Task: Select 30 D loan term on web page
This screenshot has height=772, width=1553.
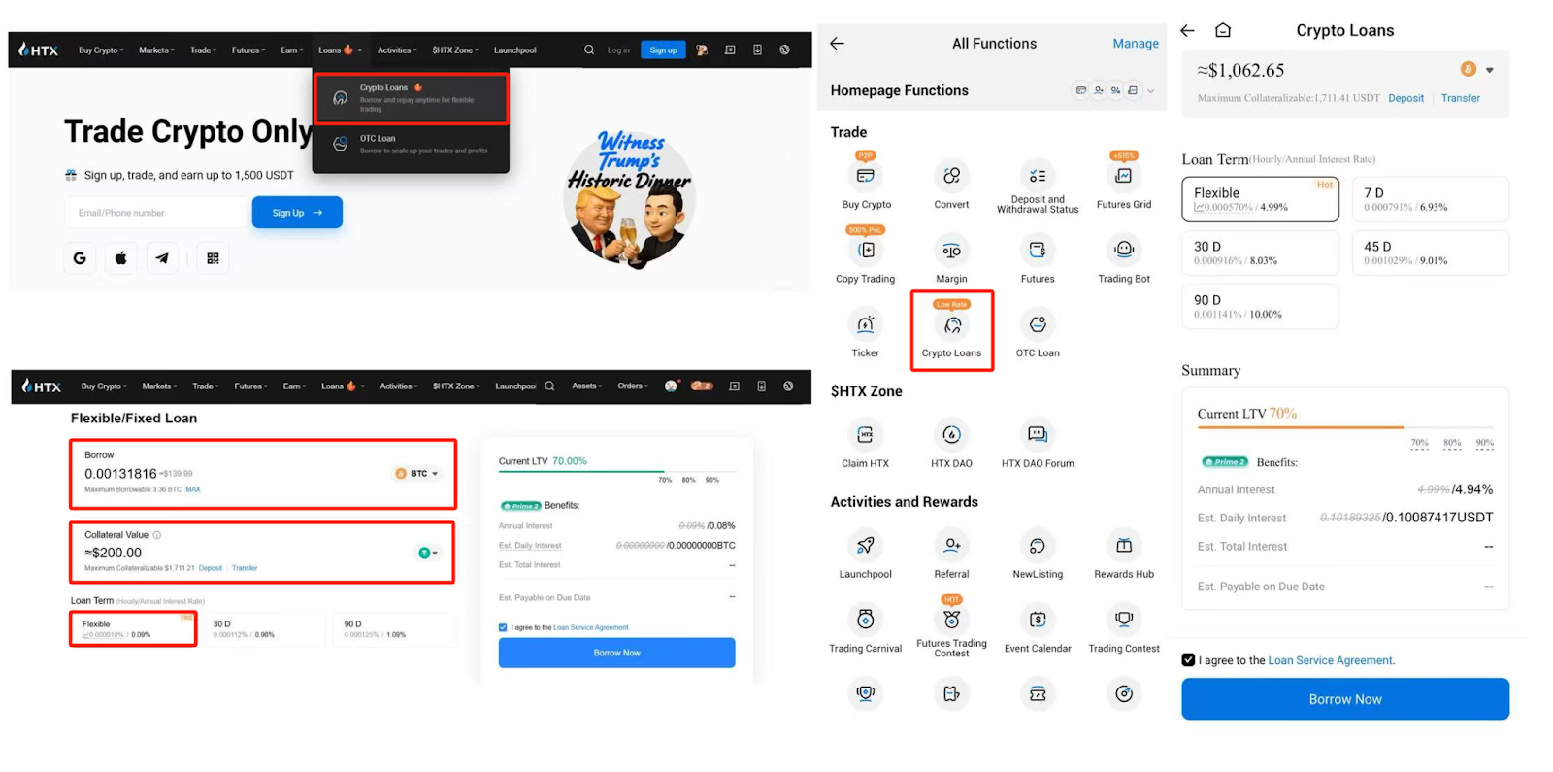Action: click(263, 629)
